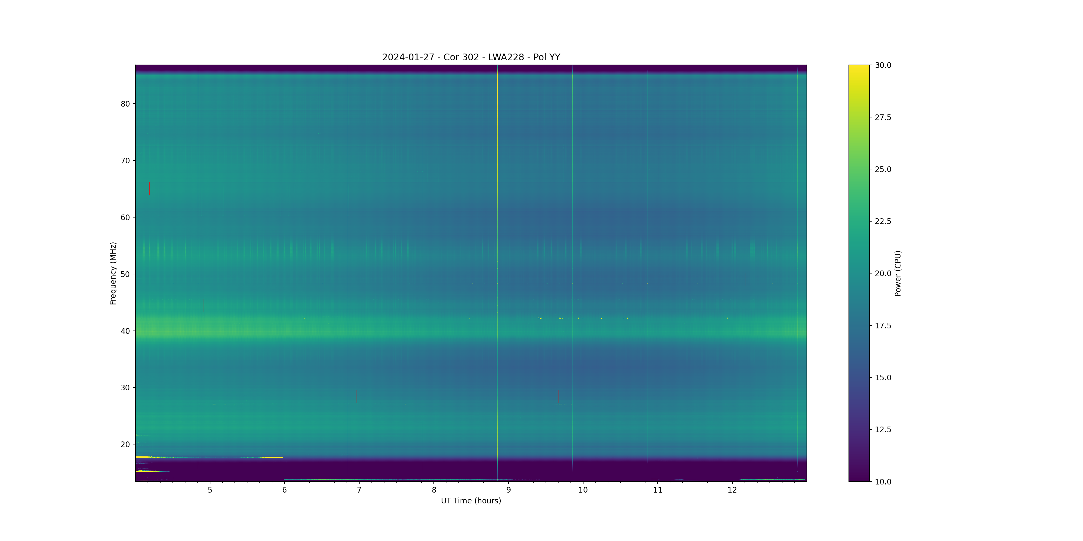
Task: Click the 15.0 colorbar tick label
Action: pyautogui.click(x=883, y=378)
